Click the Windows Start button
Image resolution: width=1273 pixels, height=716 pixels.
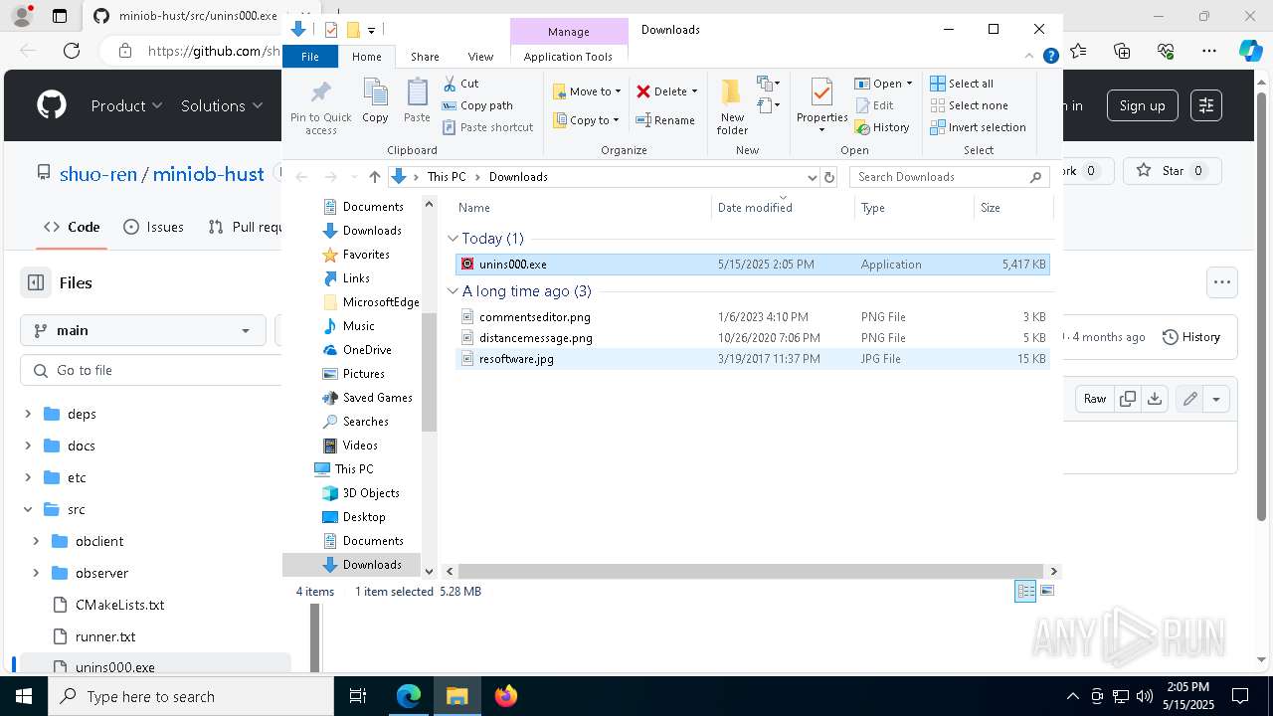[24, 696]
